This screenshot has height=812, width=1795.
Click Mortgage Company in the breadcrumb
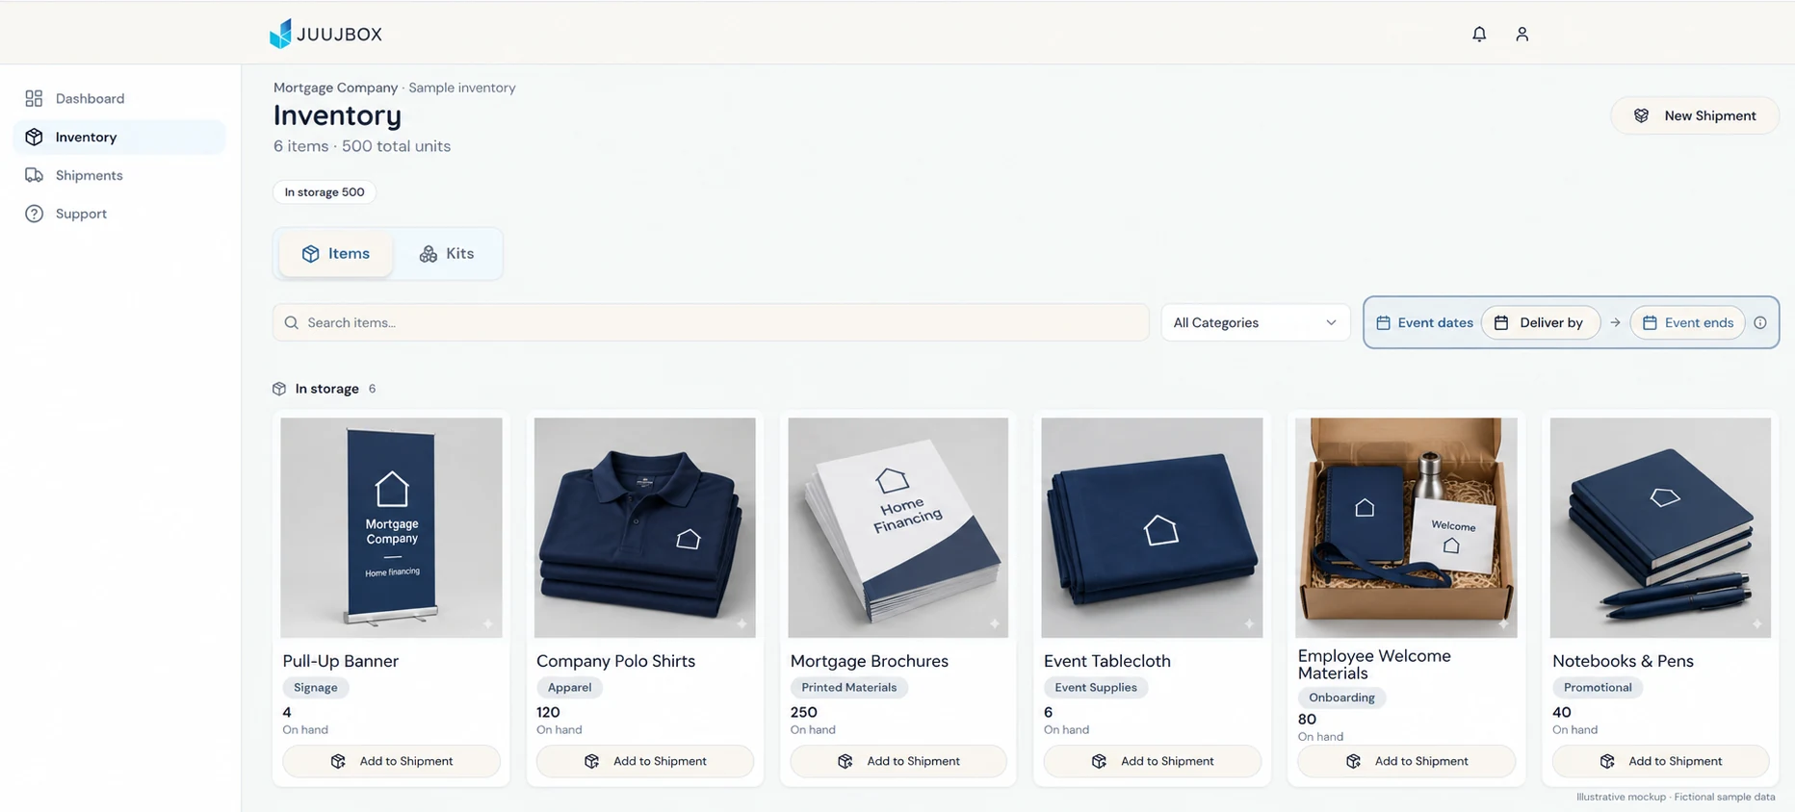pos(335,88)
